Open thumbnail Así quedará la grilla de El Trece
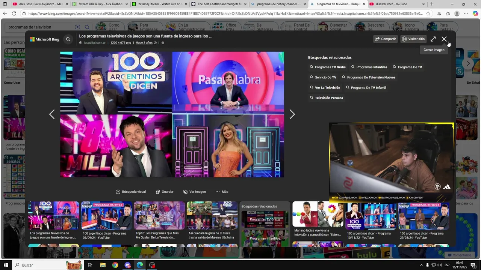The width and height of the screenshot is (481, 270). coord(212,216)
